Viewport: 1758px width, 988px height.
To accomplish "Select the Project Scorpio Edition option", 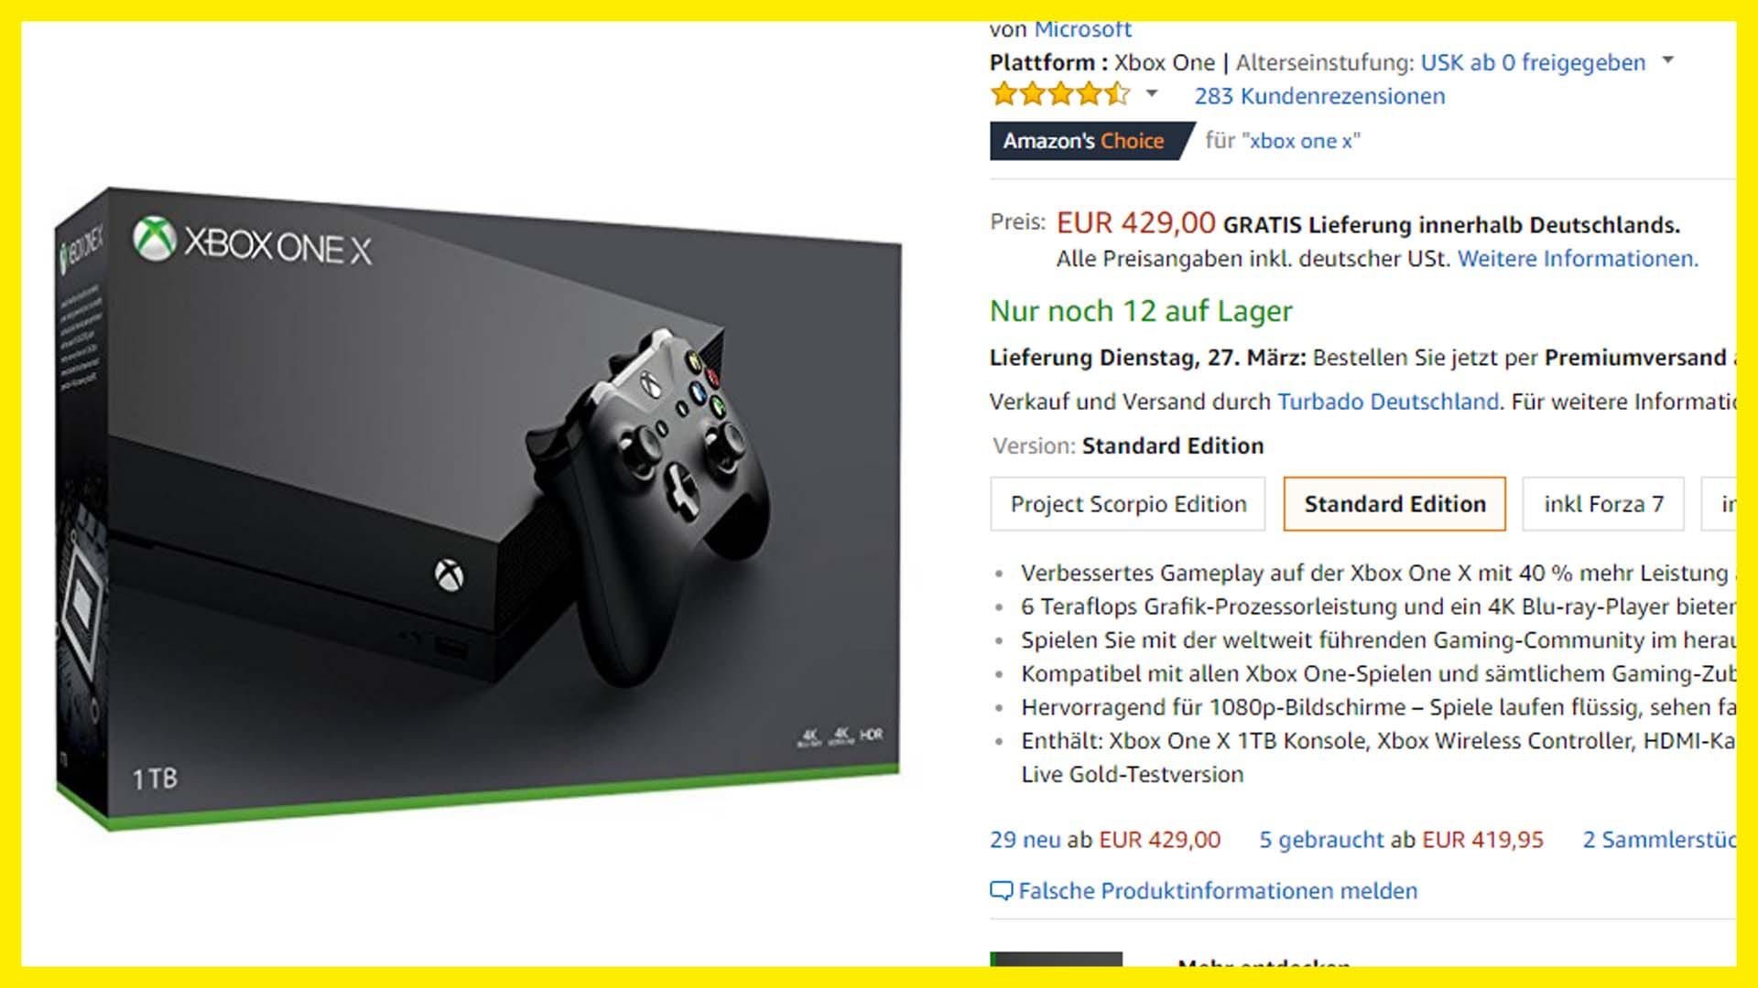I will coord(1127,504).
